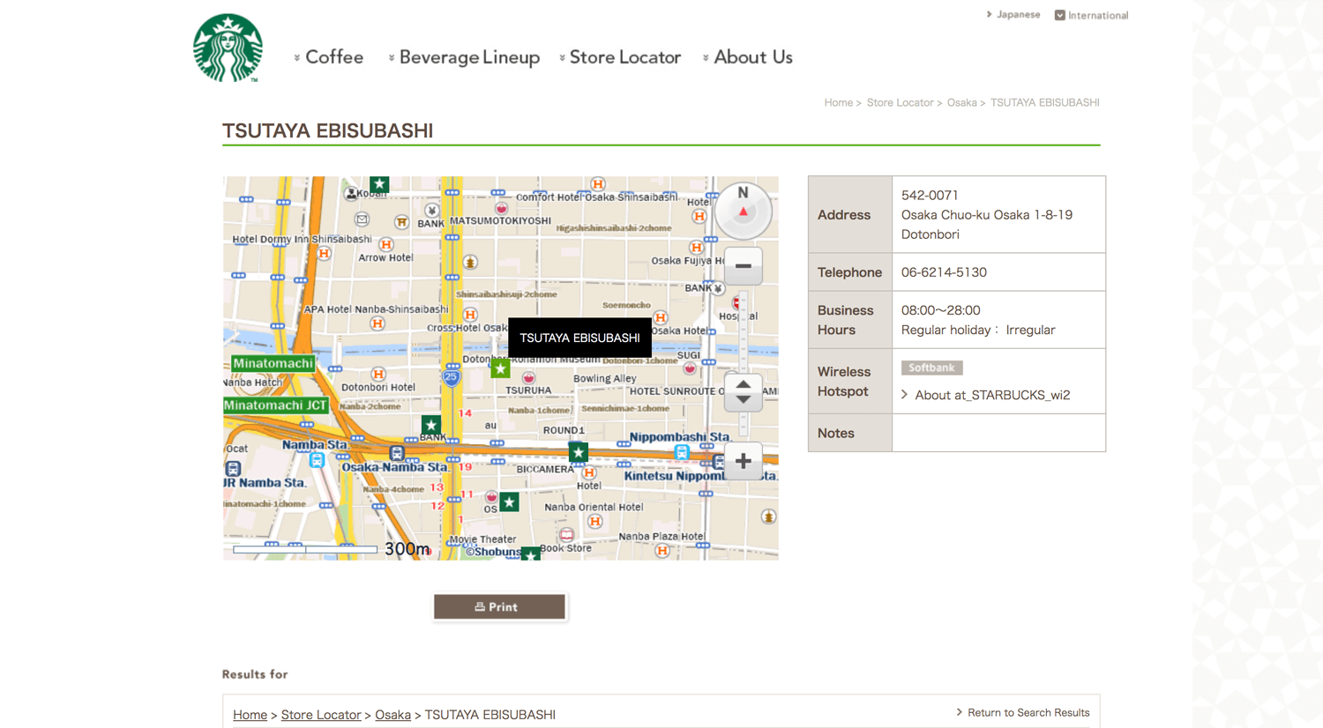Go to Home in bottom breadcrumb
Viewport: 1323px width, 728px height.
[x=250, y=715]
